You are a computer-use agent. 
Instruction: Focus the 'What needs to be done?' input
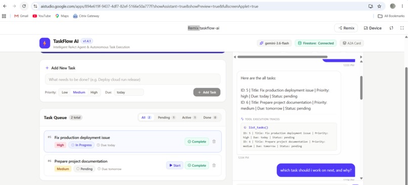(133, 79)
